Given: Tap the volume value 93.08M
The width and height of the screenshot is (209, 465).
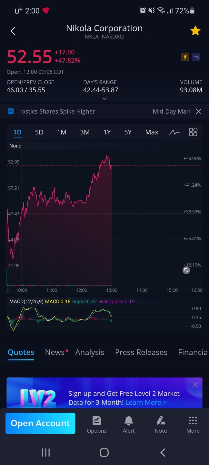Looking at the screenshot, I should [x=191, y=90].
